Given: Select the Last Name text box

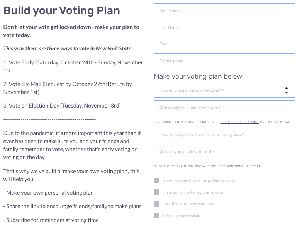Looking at the screenshot, I should [x=224, y=27].
